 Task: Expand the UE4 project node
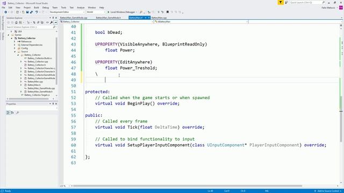click(x=11, y=32)
